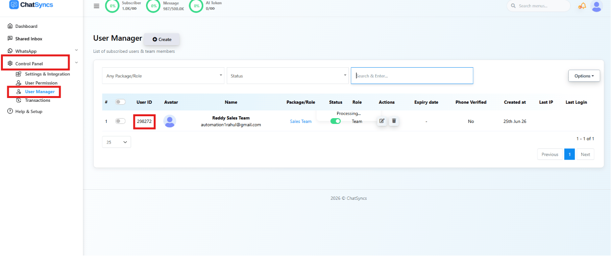Screen dimensions: 611x256
Task: Click the Settings & Integration icon
Action: (19, 74)
